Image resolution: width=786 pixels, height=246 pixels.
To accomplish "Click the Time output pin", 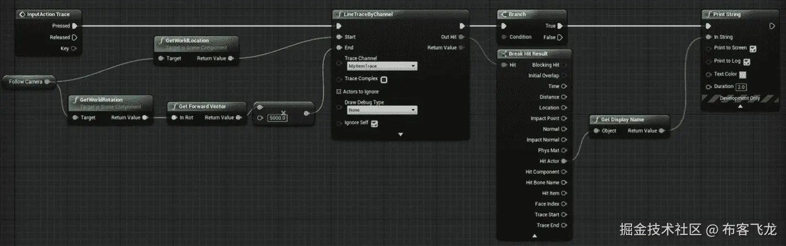I will tap(564, 86).
